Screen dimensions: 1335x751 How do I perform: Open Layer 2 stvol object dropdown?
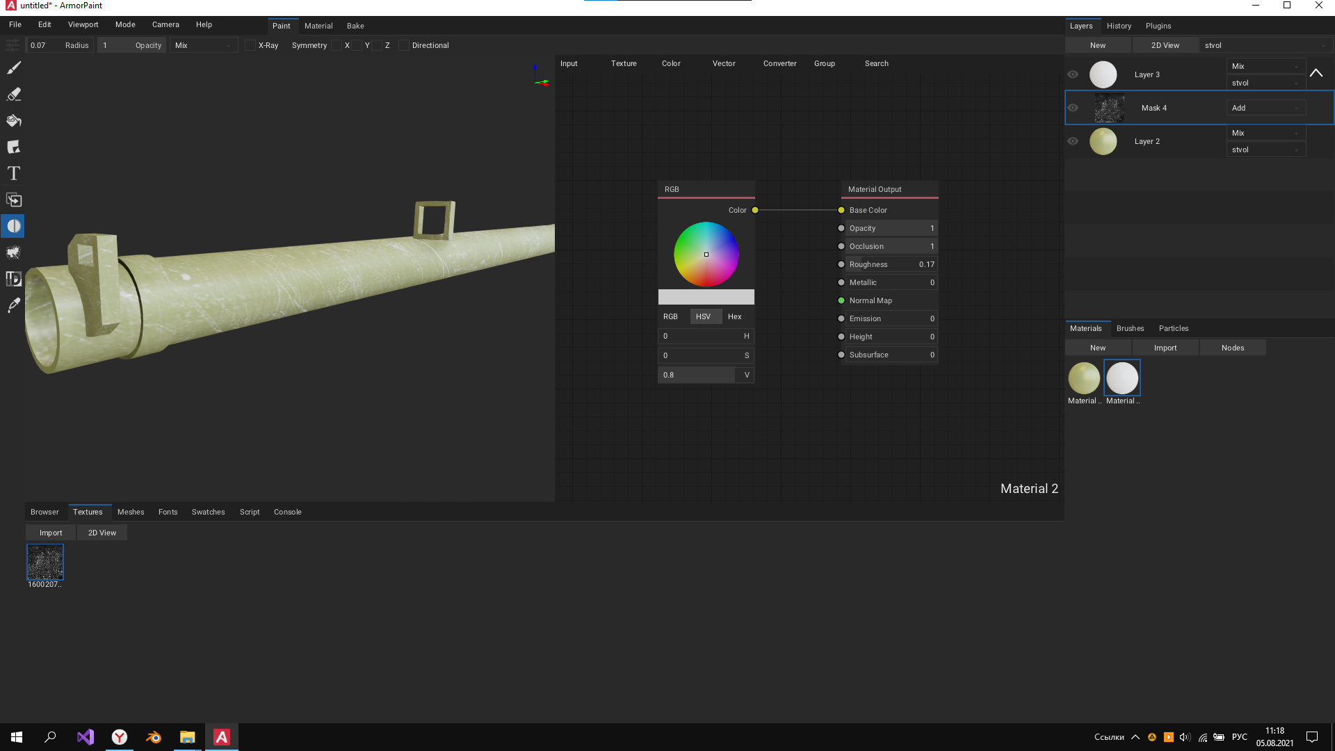coord(1265,150)
